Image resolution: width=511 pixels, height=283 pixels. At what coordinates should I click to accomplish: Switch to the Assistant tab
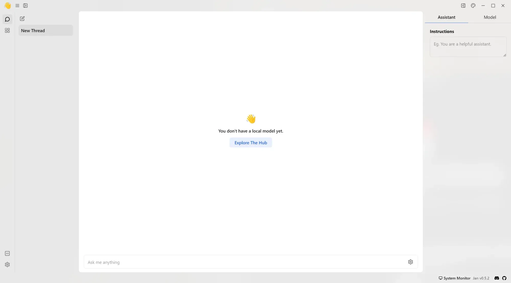pyautogui.click(x=447, y=17)
